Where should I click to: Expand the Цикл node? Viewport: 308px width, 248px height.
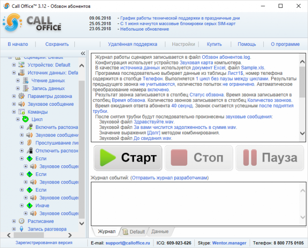tap(18, 119)
